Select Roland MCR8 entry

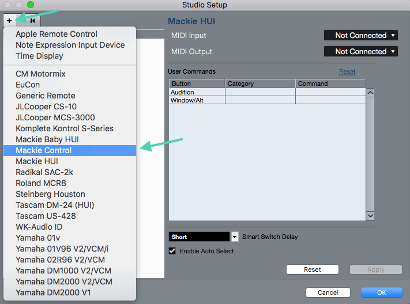coord(70,183)
